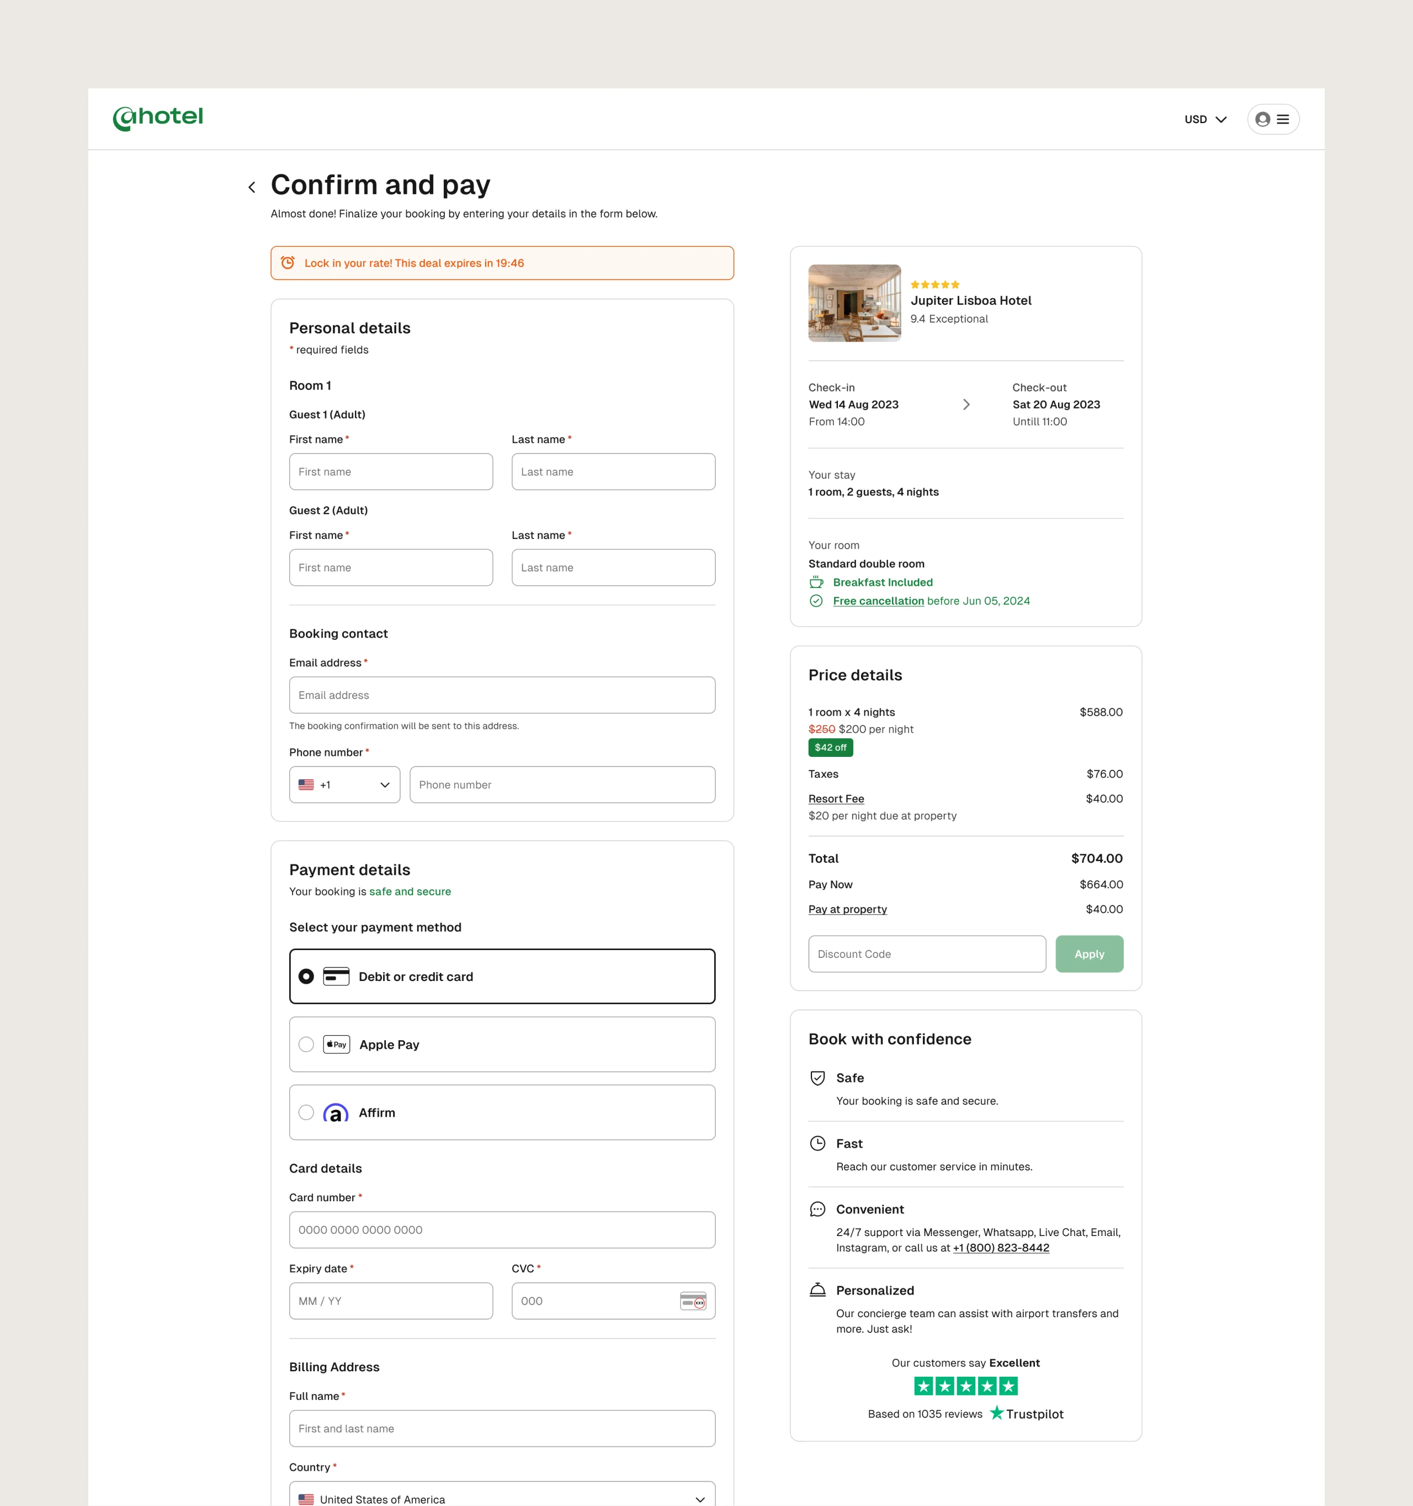Select Debit or credit card radio button
Image resolution: width=1413 pixels, height=1506 pixels.
[306, 977]
